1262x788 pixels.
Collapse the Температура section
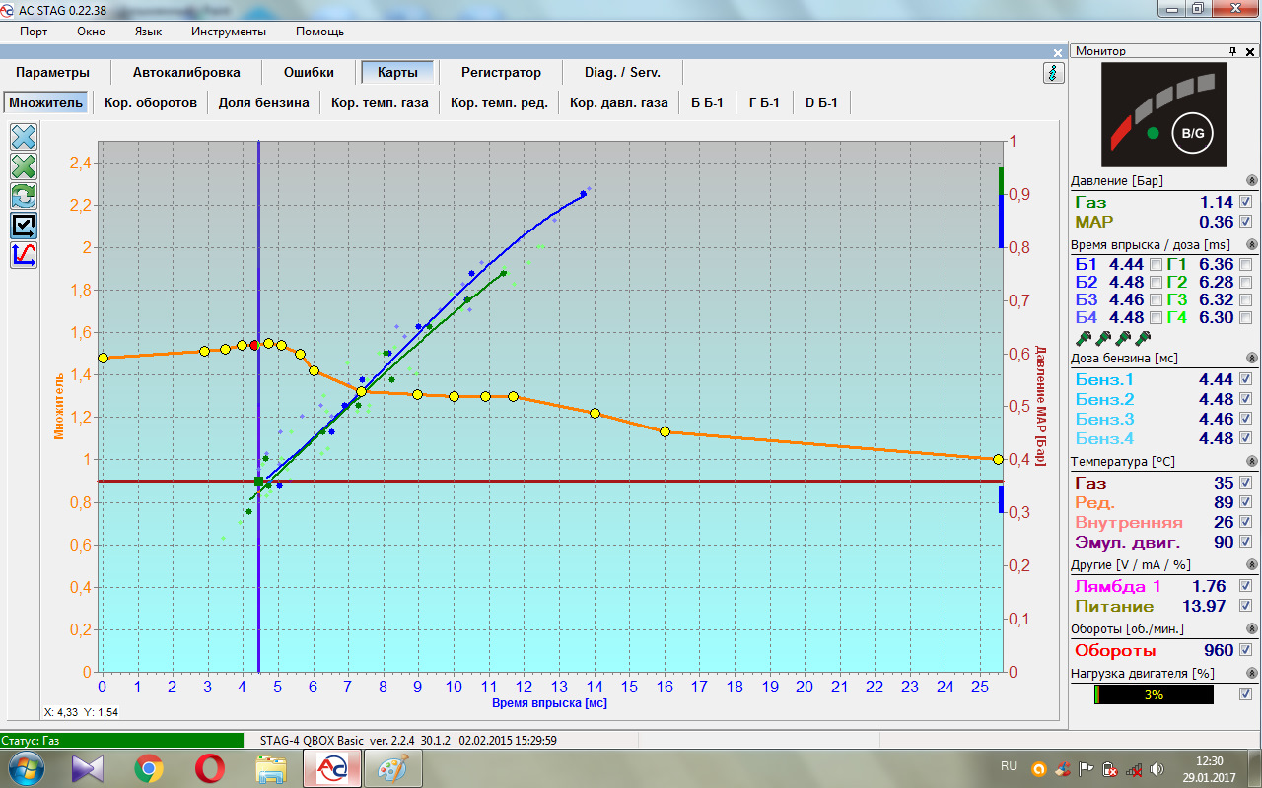click(1251, 461)
